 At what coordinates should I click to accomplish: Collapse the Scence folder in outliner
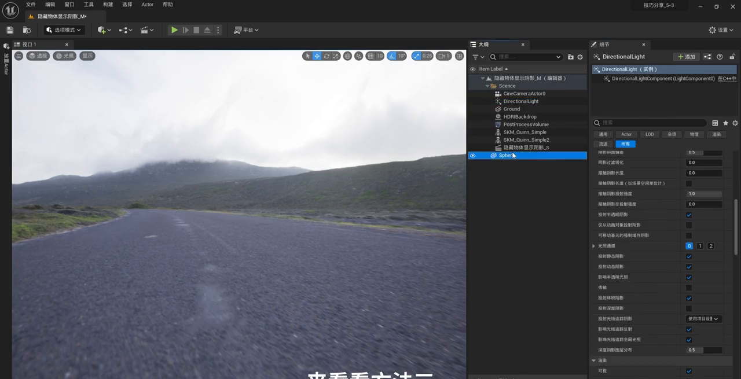(x=487, y=86)
